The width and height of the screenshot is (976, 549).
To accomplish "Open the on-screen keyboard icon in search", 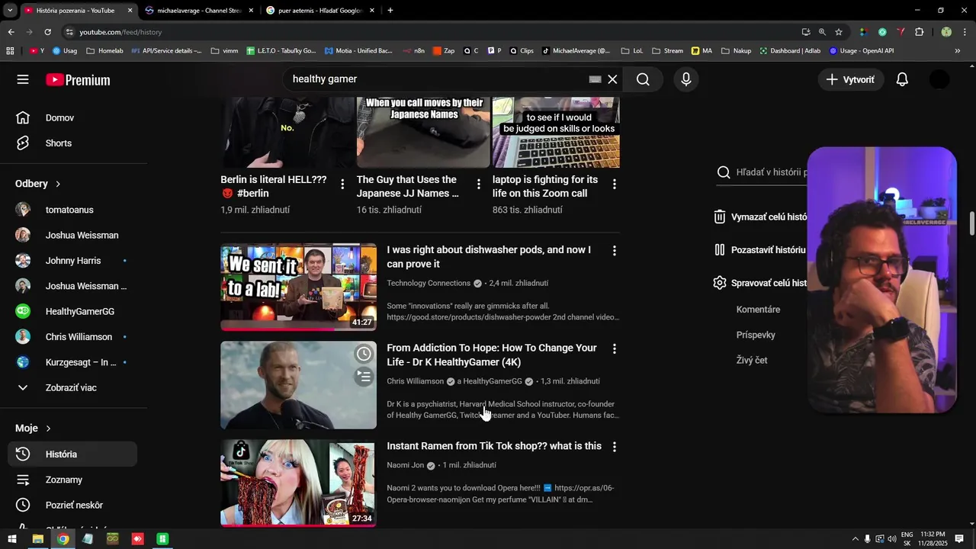I will 595,79.
